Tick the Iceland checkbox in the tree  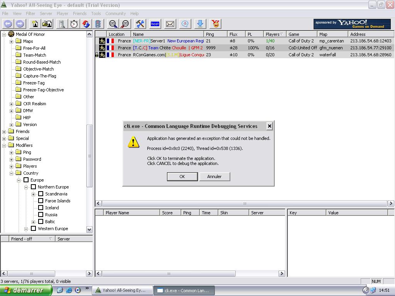[x=41, y=208]
